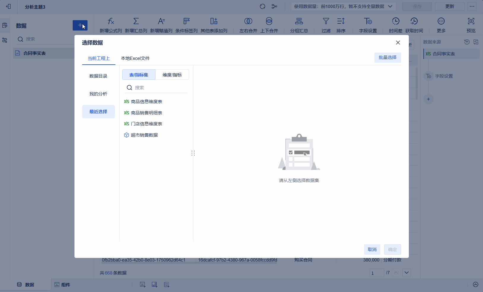The height and width of the screenshot is (292, 483).
Task: Go to next page with down chevron
Action: (x=406, y=272)
